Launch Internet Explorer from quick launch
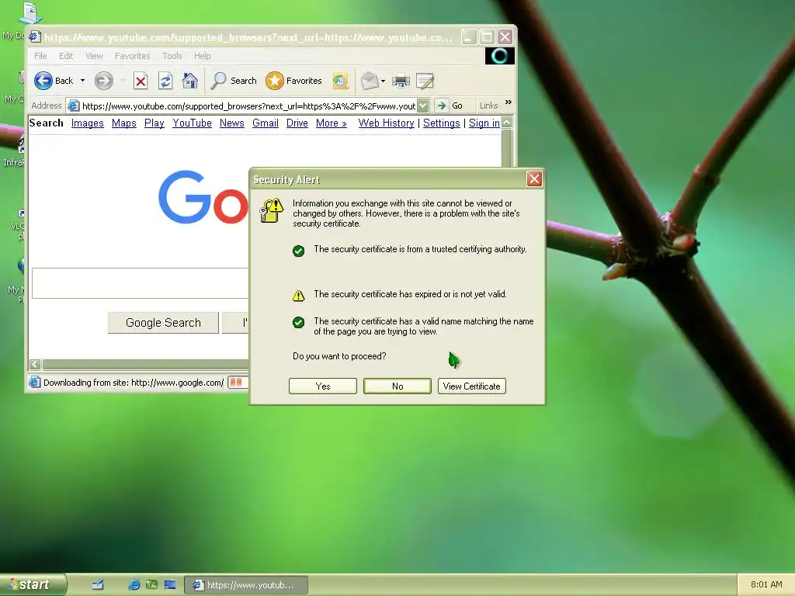Viewport: 795px width, 596px height. point(134,585)
